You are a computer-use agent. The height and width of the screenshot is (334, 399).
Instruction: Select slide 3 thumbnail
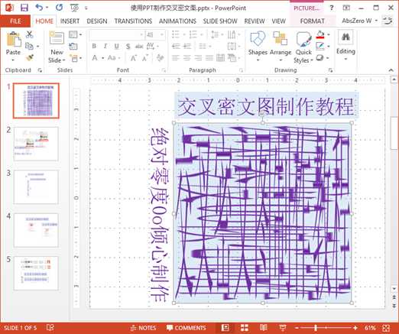(x=36, y=187)
